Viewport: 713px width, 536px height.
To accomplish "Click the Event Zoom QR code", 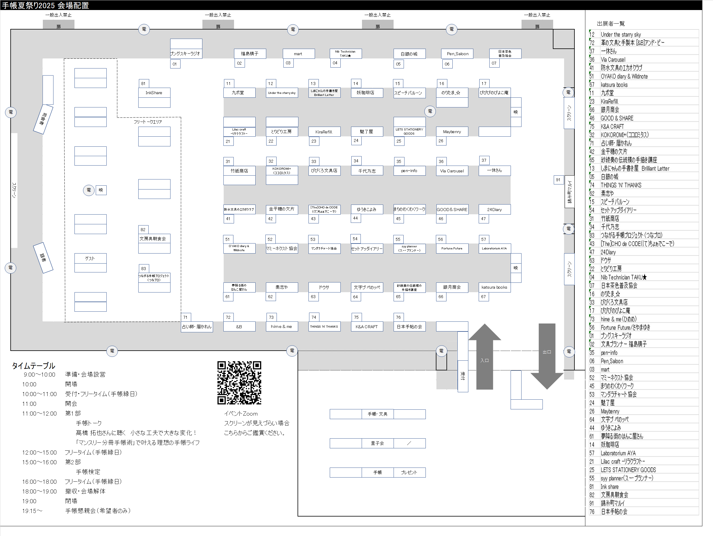I will [239, 383].
